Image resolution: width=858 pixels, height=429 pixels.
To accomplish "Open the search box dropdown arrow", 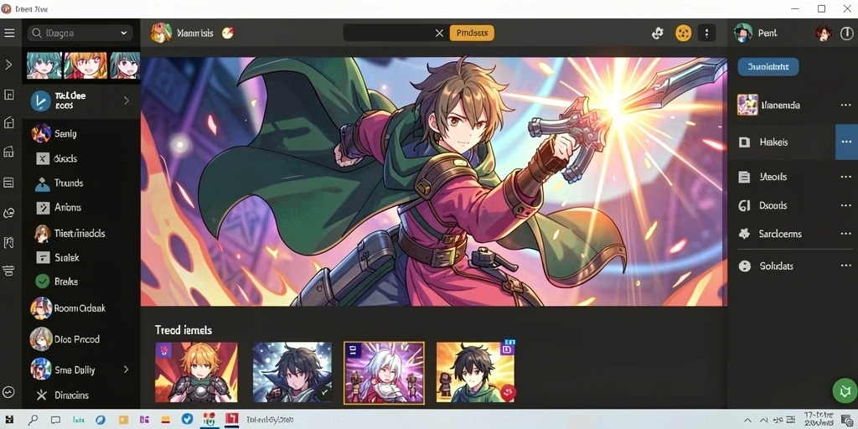I will coord(124,34).
